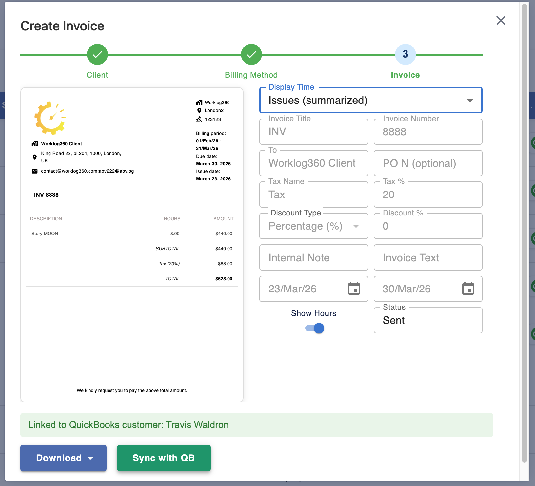This screenshot has height=486, width=535.
Task: Click the Invoice Text field
Action: pyautogui.click(x=428, y=257)
